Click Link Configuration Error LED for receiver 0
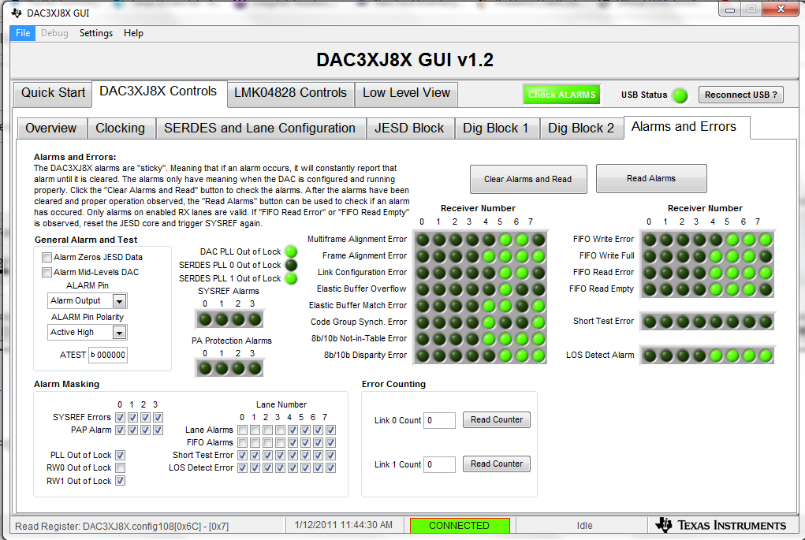 [423, 273]
